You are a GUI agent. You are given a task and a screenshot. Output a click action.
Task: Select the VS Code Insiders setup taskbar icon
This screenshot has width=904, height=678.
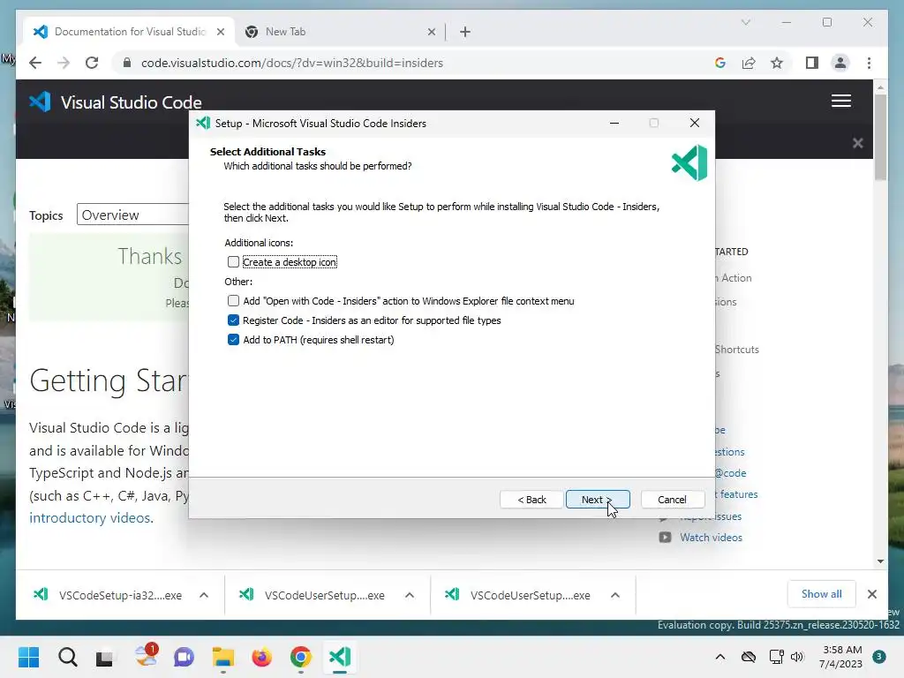point(340,657)
